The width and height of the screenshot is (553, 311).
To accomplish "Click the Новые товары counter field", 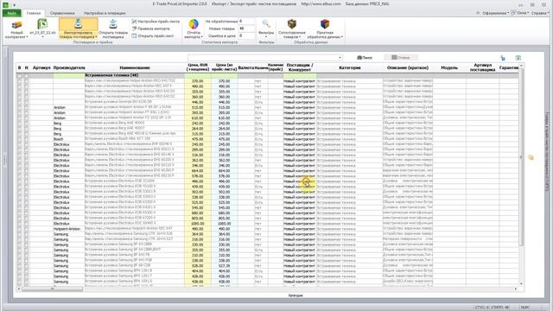I will coord(246,29).
